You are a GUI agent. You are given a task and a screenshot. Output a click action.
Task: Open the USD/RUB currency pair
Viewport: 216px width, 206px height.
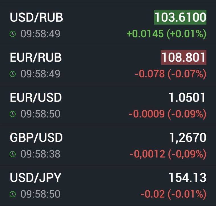tap(36, 18)
